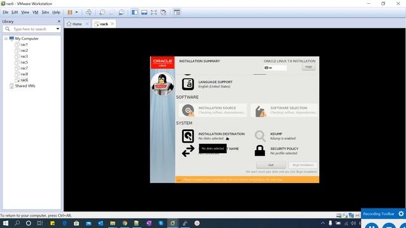Open the power options dropdown arrow
The width and height of the screenshot is (406, 228).
coord(76,13)
